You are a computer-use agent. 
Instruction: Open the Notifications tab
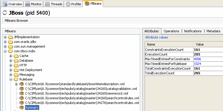pyautogui.click(x=193, y=31)
